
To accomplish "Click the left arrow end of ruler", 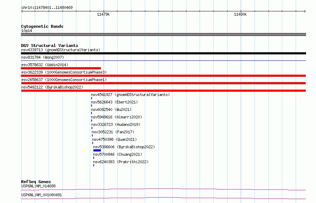I will tap(22, 11).
